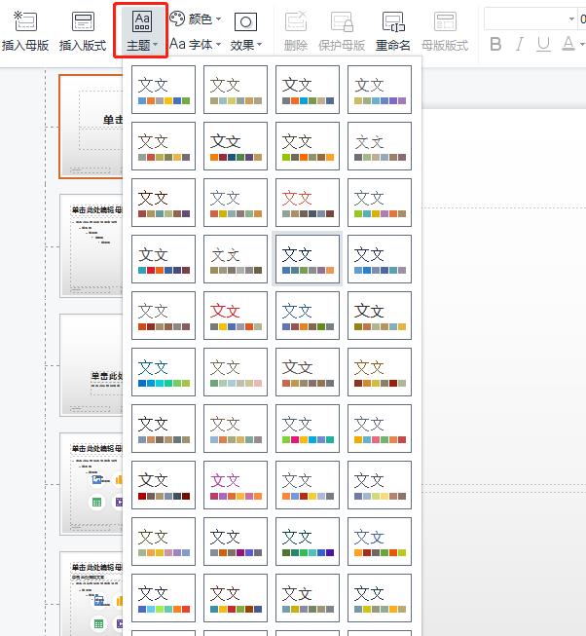This screenshot has width=586, height=636.
Task: Click the palette icon beside 颜色
Action: (177, 19)
